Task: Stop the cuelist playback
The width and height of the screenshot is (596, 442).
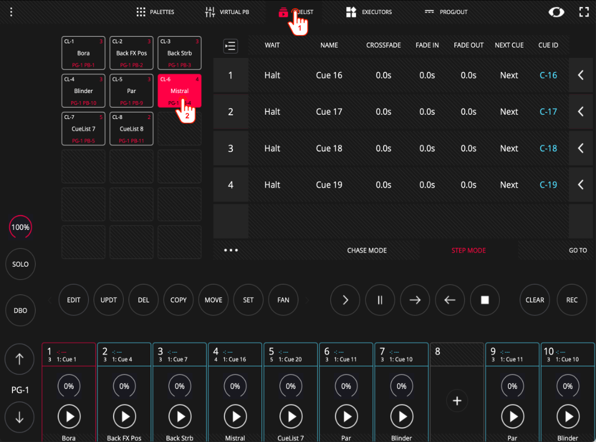Action: pos(485,300)
